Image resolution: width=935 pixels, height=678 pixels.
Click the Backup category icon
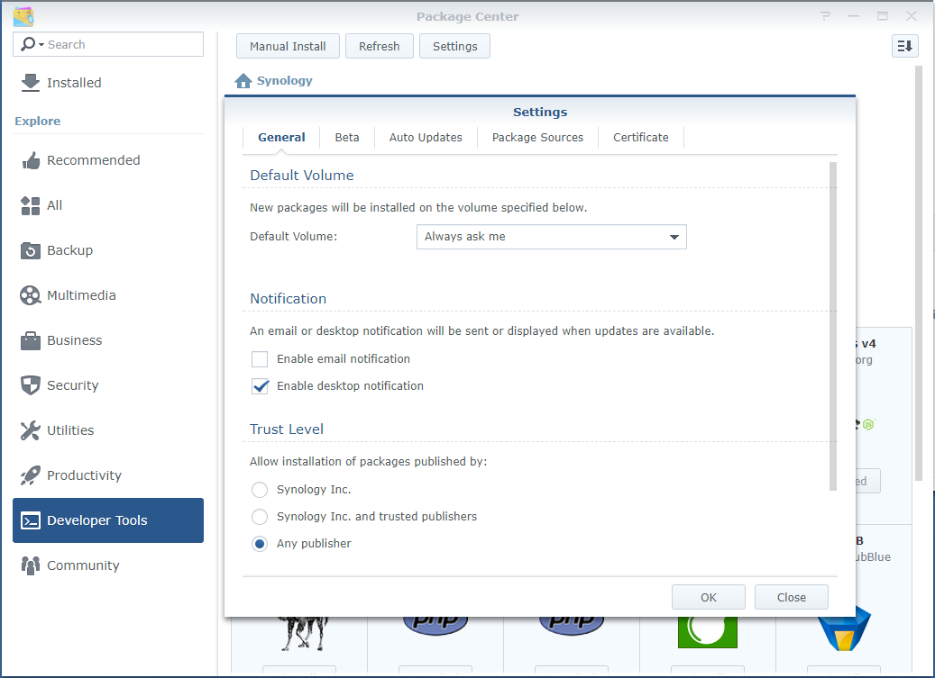[31, 250]
